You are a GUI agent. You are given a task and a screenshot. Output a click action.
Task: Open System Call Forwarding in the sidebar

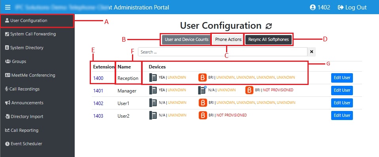[x=30, y=34]
